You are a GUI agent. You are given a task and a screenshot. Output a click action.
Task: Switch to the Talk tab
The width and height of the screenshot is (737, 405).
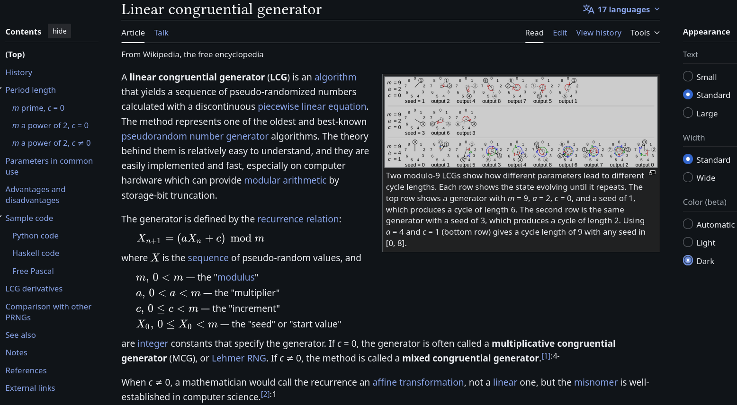tap(161, 33)
